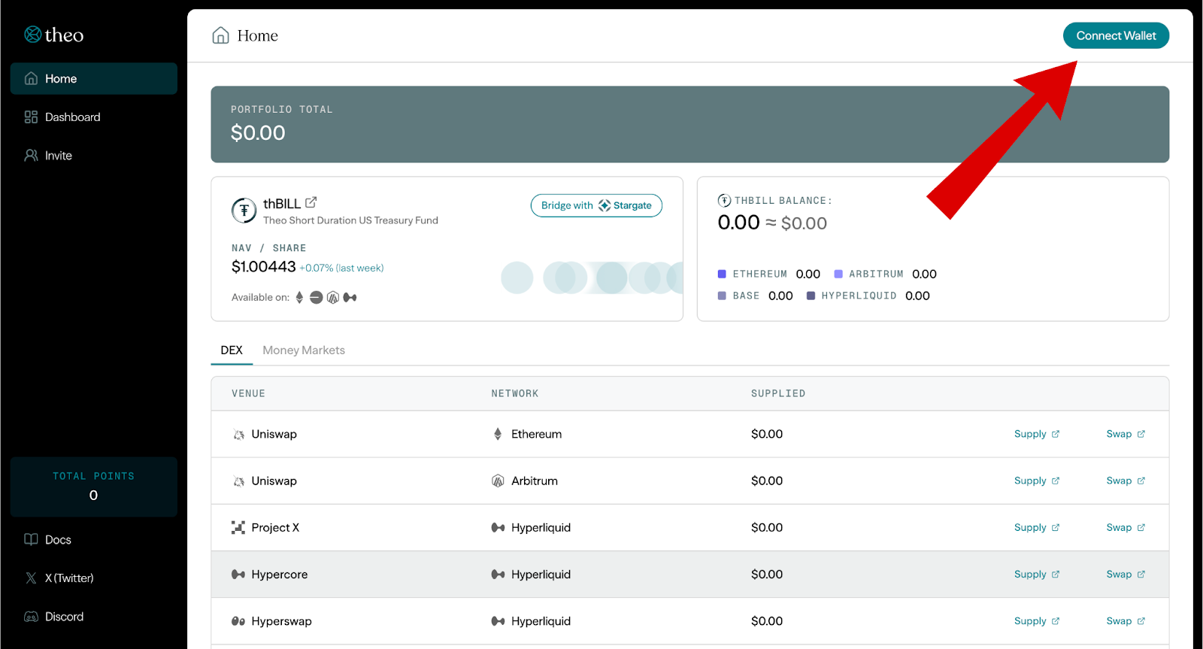This screenshot has height=649, width=1203.
Task: Click the Hypercore venue name
Action: pyautogui.click(x=280, y=575)
